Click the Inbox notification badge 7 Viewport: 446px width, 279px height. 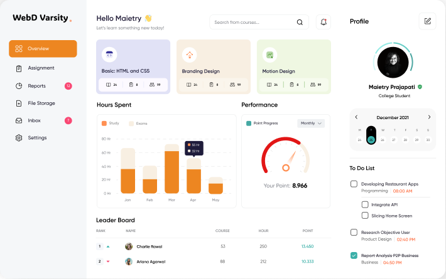(68, 120)
